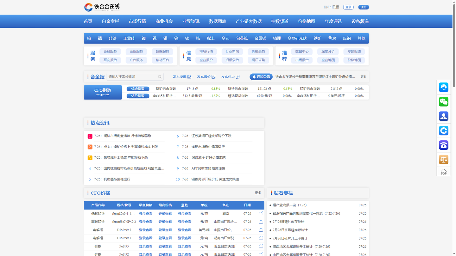Click the 会员服务 button
The image size is (456, 256).
[110, 52]
